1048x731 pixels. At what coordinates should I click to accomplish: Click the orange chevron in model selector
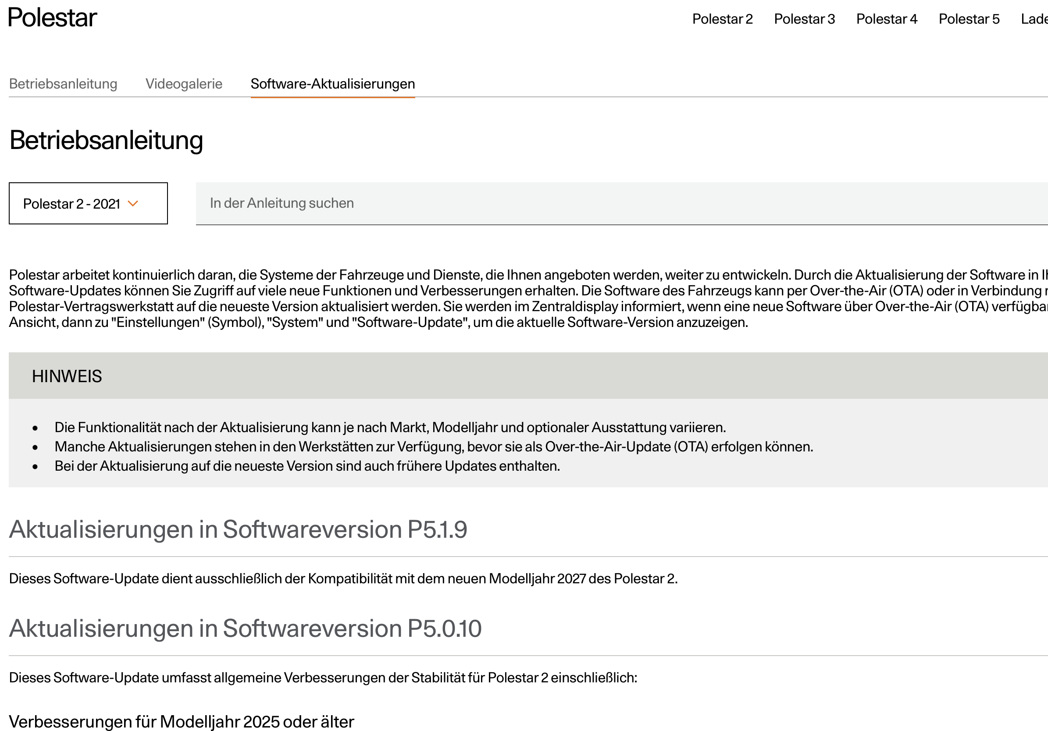pyautogui.click(x=133, y=203)
